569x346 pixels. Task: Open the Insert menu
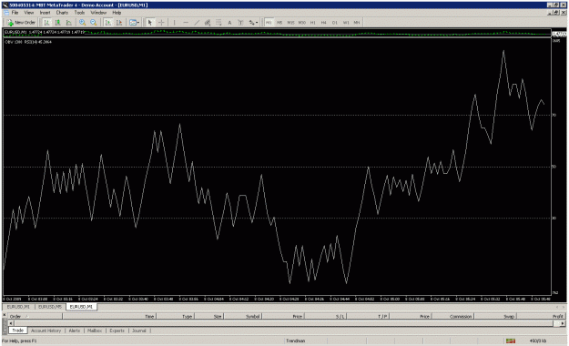[x=45, y=13]
